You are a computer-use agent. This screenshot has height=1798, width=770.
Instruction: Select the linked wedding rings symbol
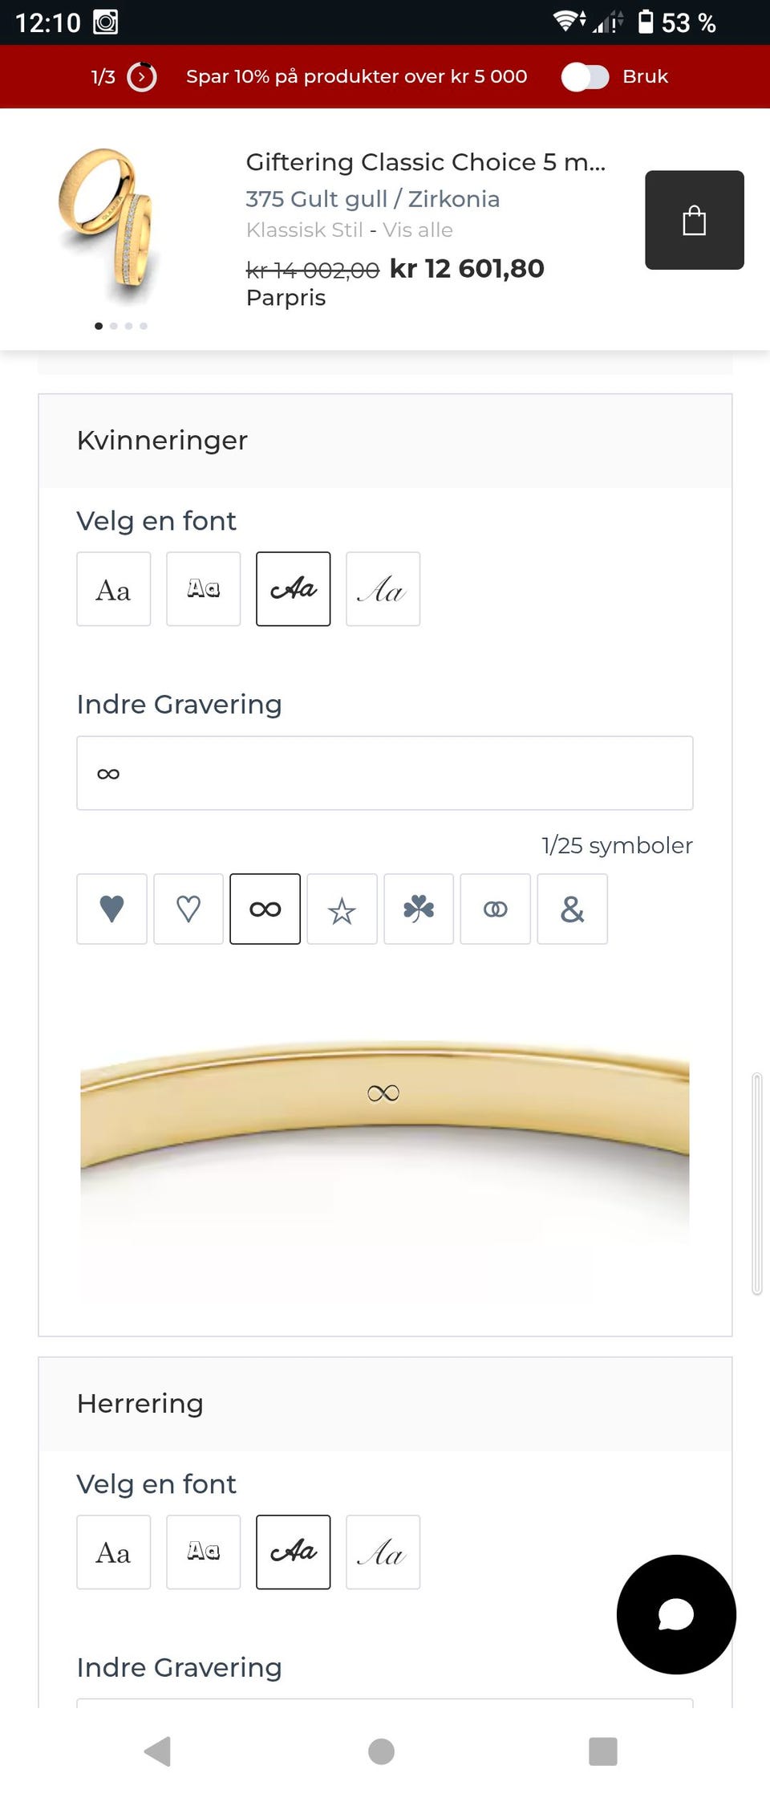coord(496,909)
